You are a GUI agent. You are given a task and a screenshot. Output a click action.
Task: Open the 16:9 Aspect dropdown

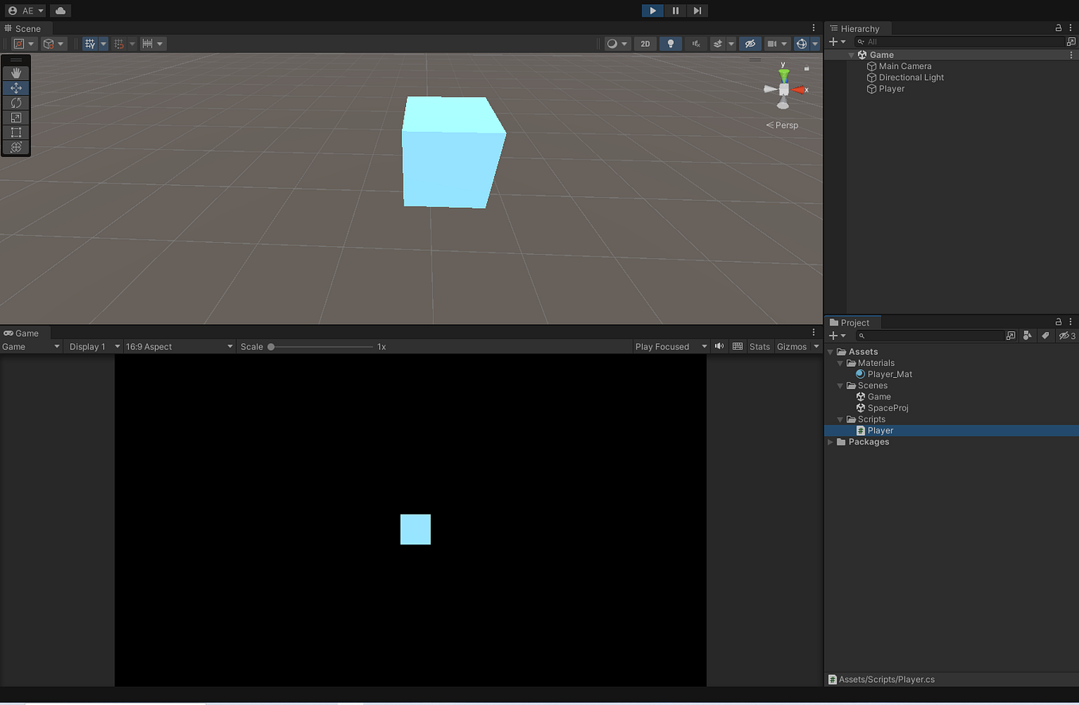(179, 346)
